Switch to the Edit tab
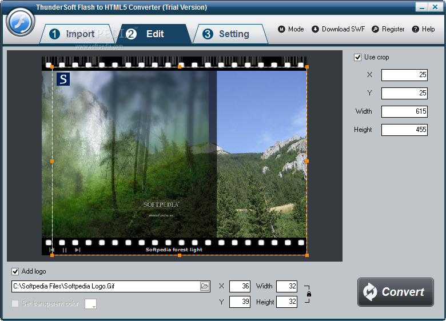The width and height of the screenshot is (446, 321). [154, 34]
